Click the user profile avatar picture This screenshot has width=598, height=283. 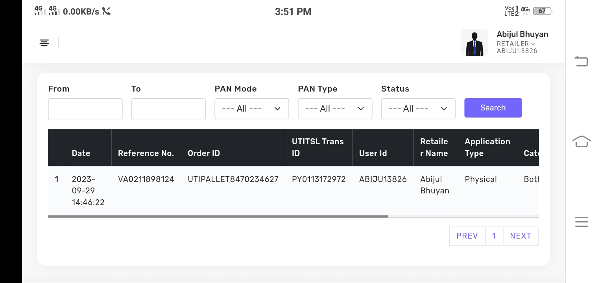coord(474,42)
